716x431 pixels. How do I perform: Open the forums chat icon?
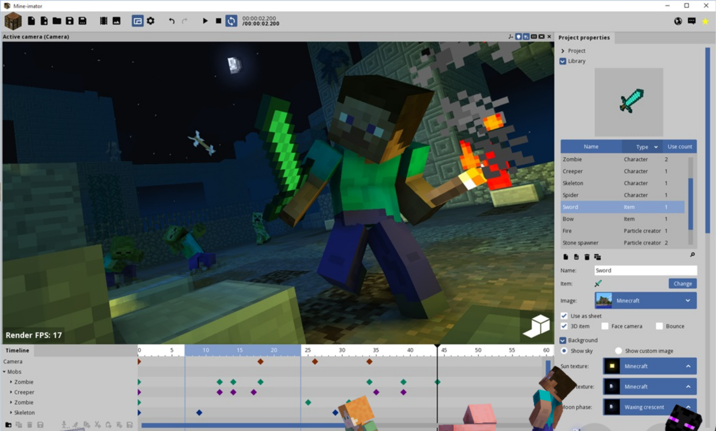pyautogui.click(x=691, y=21)
